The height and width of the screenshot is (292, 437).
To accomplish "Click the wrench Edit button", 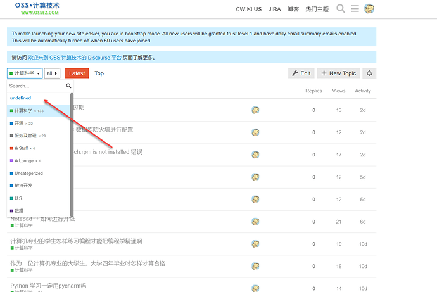I will pos(301,73).
